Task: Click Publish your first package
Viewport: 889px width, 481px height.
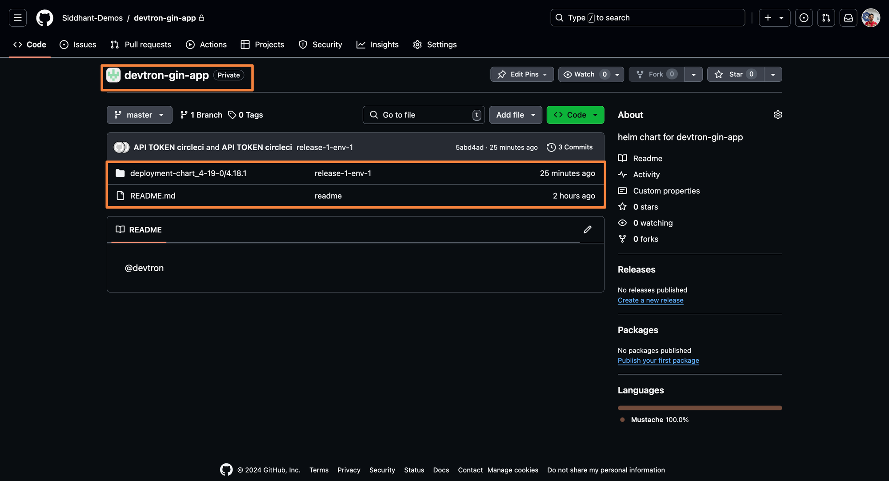Action: pos(658,361)
